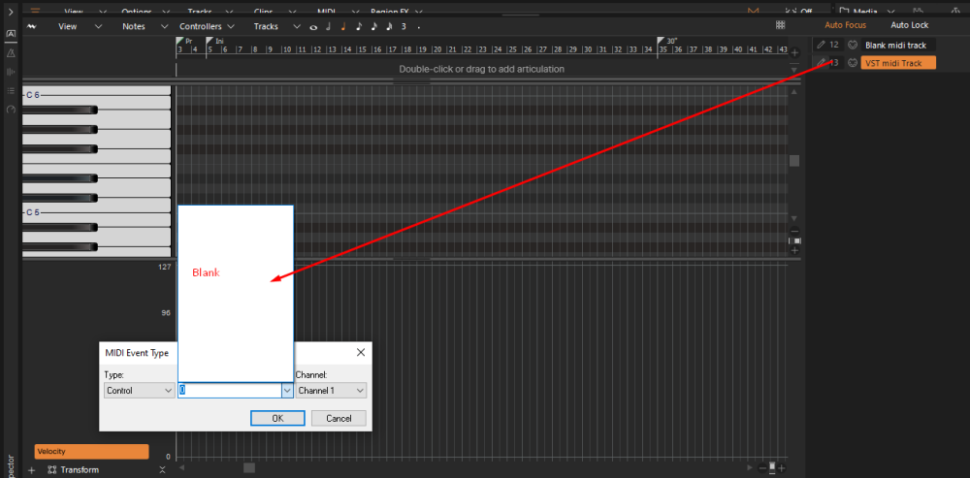Click pencil icon on Blank midi track

point(822,45)
